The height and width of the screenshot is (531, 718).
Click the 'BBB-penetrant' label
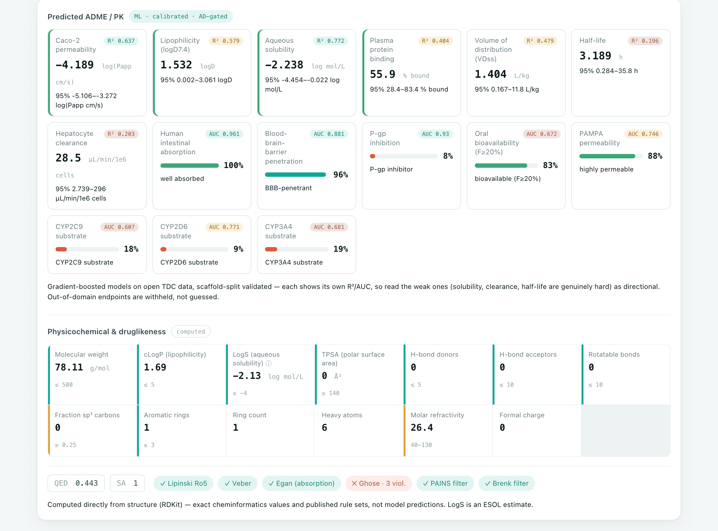click(288, 188)
